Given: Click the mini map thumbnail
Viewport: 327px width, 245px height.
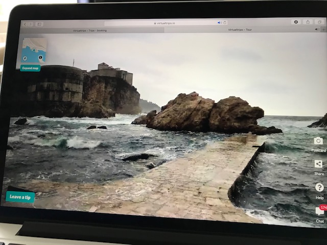Looking at the screenshot, I should pos(34,51).
